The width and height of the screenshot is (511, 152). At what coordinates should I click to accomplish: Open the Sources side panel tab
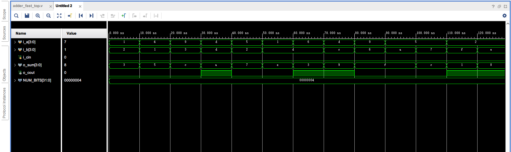coord(4,33)
